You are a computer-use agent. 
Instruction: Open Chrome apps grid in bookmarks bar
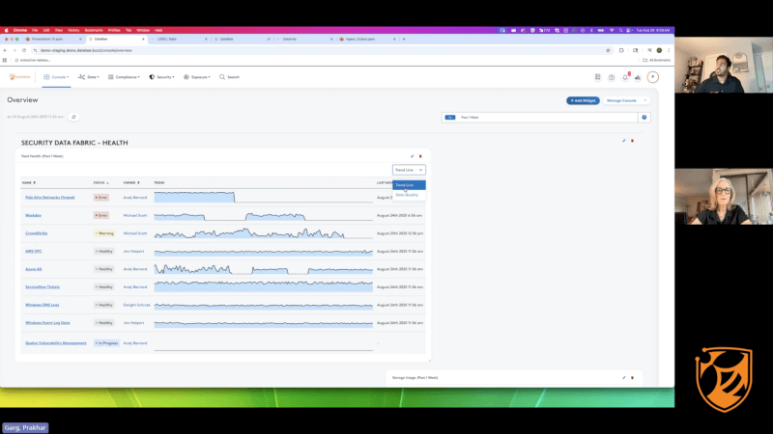pyautogui.click(x=5, y=60)
